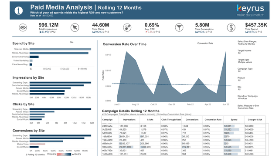Sort by the Click-Through Rate column header

171,120
